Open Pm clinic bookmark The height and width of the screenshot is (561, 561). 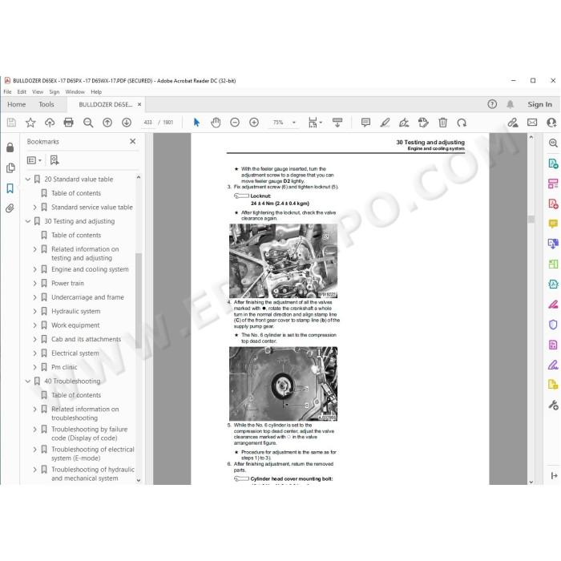click(64, 367)
